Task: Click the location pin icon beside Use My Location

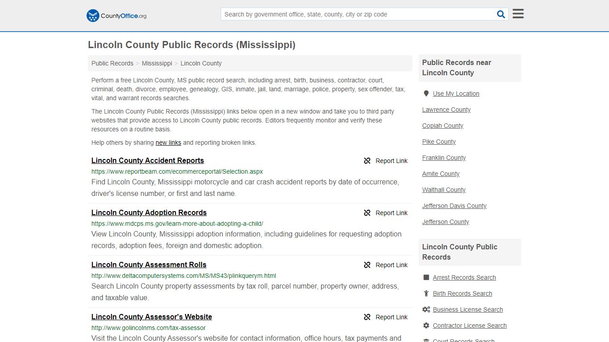Action: (x=426, y=94)
